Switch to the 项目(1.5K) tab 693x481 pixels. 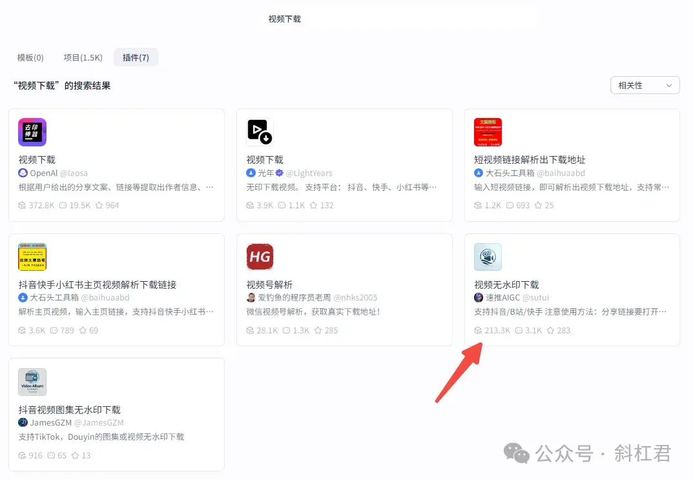pos(83,57)
